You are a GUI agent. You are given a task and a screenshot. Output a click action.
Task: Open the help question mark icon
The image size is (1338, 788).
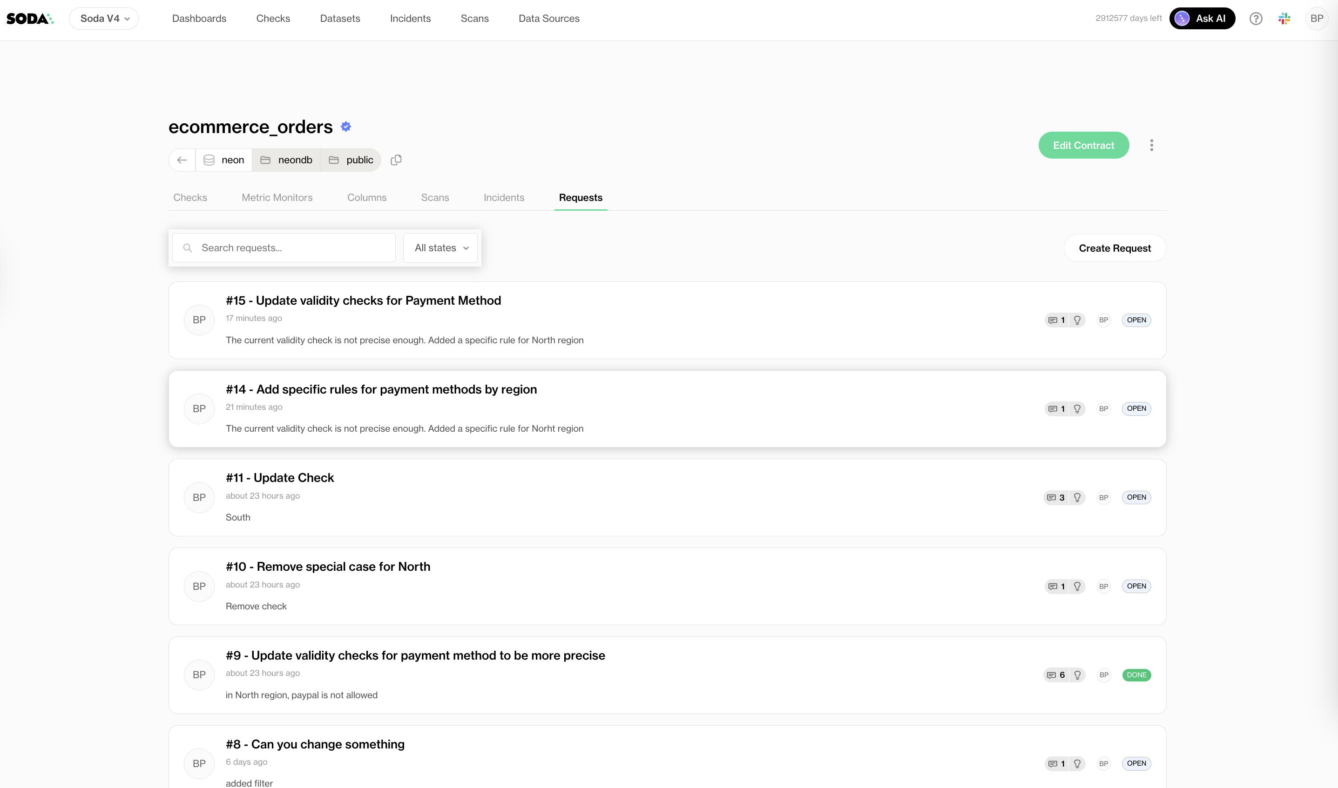tap(1256, 19)
